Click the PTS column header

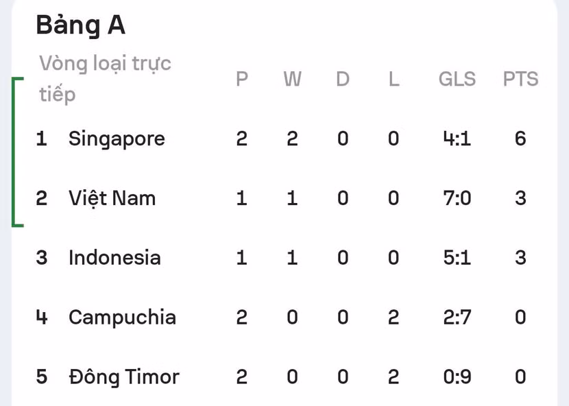click(520, 79)
